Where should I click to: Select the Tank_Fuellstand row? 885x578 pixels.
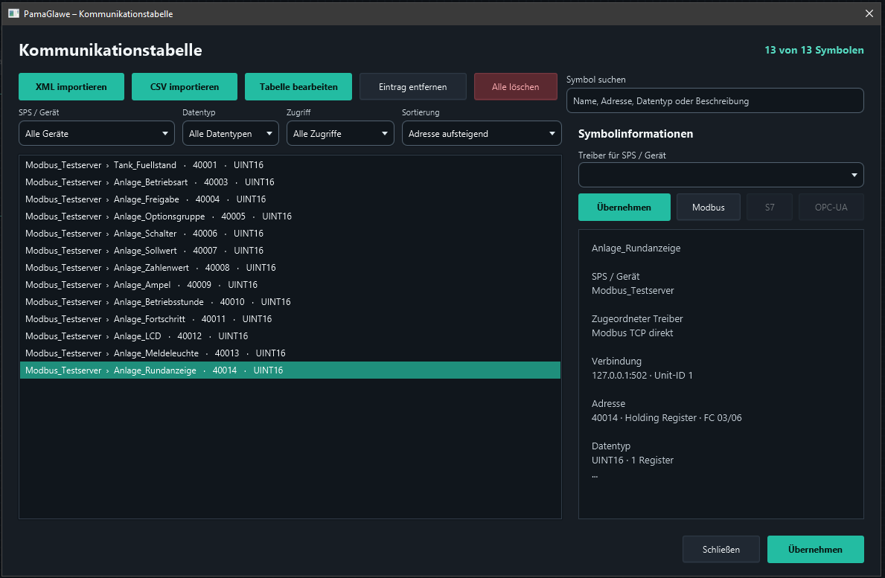tap(290, 165)
